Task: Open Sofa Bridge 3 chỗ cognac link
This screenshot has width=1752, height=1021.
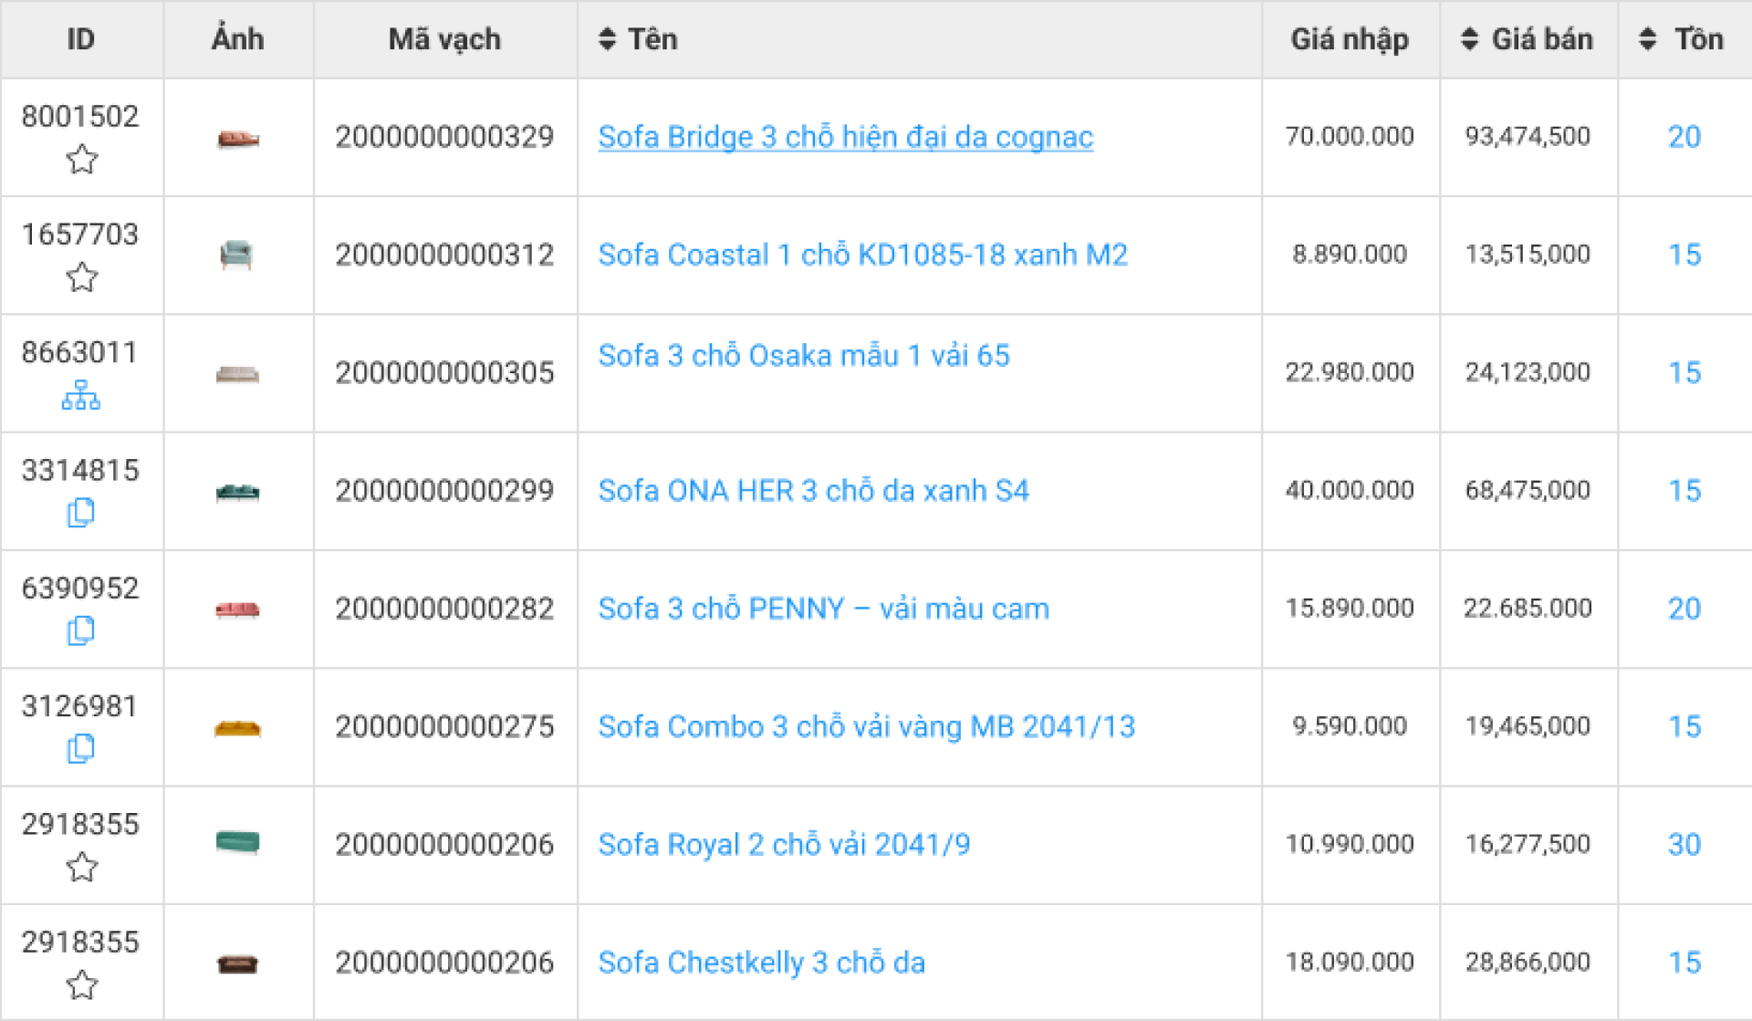Action: coord(845,137)
